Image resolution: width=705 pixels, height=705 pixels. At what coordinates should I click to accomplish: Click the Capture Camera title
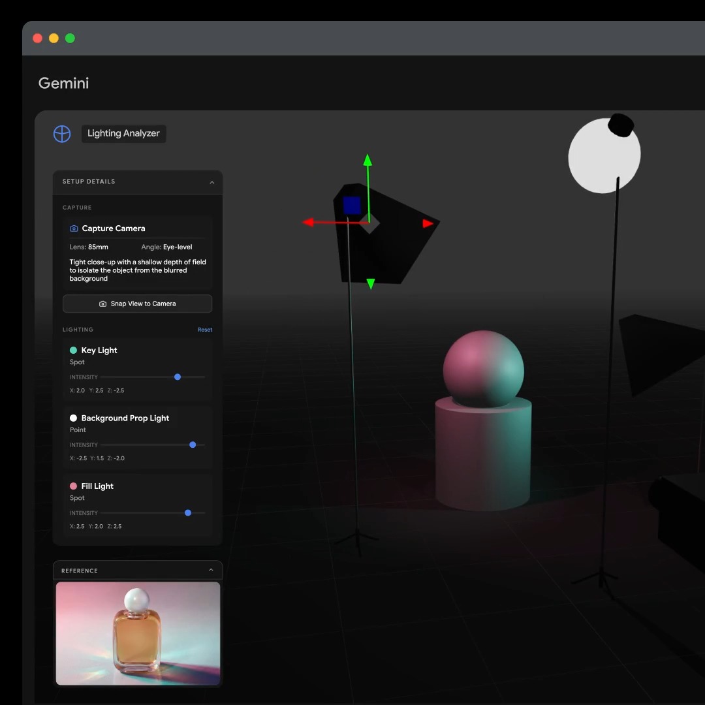tap(114, 228)
